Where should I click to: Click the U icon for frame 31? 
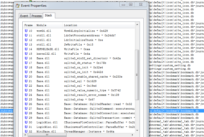26,127
